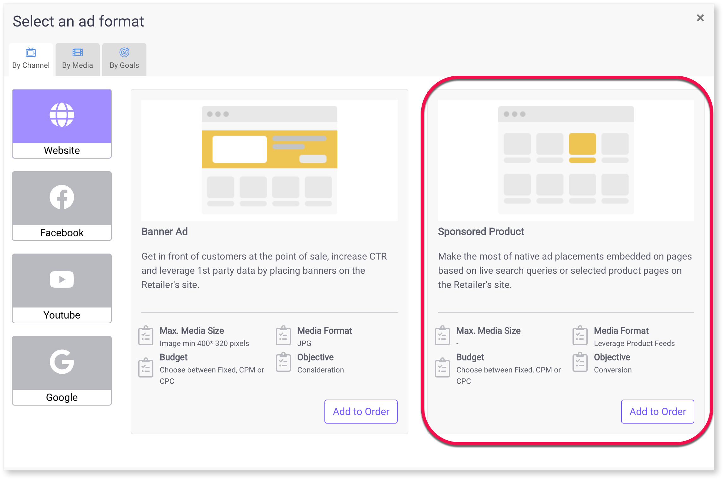Select the Website channel globe icon
The height and width of the screenshot is (480, 724).
tap(62, 115)
